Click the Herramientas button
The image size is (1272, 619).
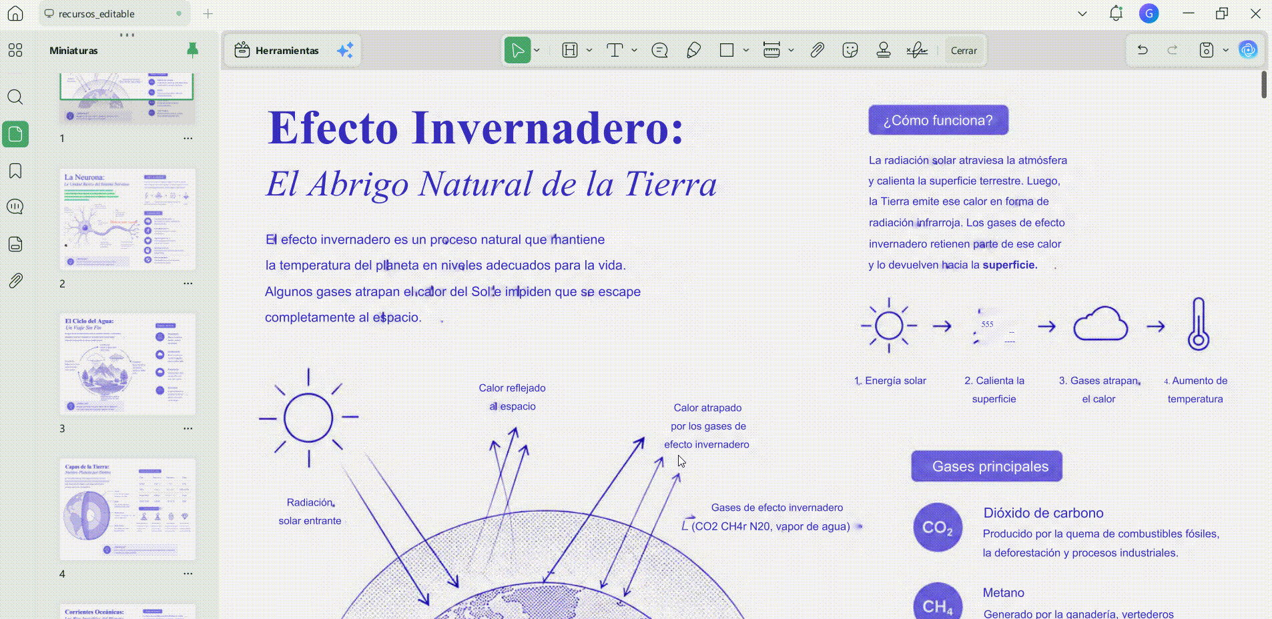point(277,51)
